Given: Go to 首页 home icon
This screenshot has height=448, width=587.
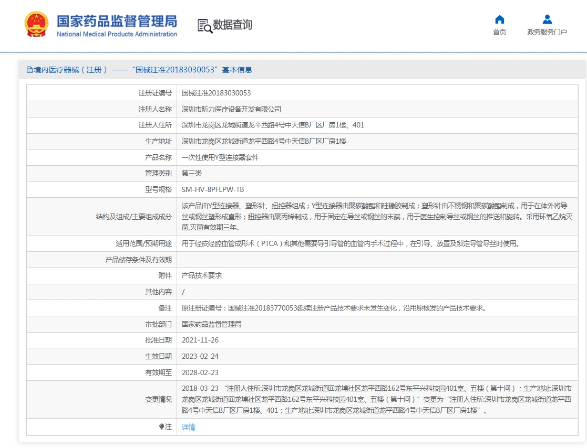Looking at the screenshot, I should click(499, 19).
